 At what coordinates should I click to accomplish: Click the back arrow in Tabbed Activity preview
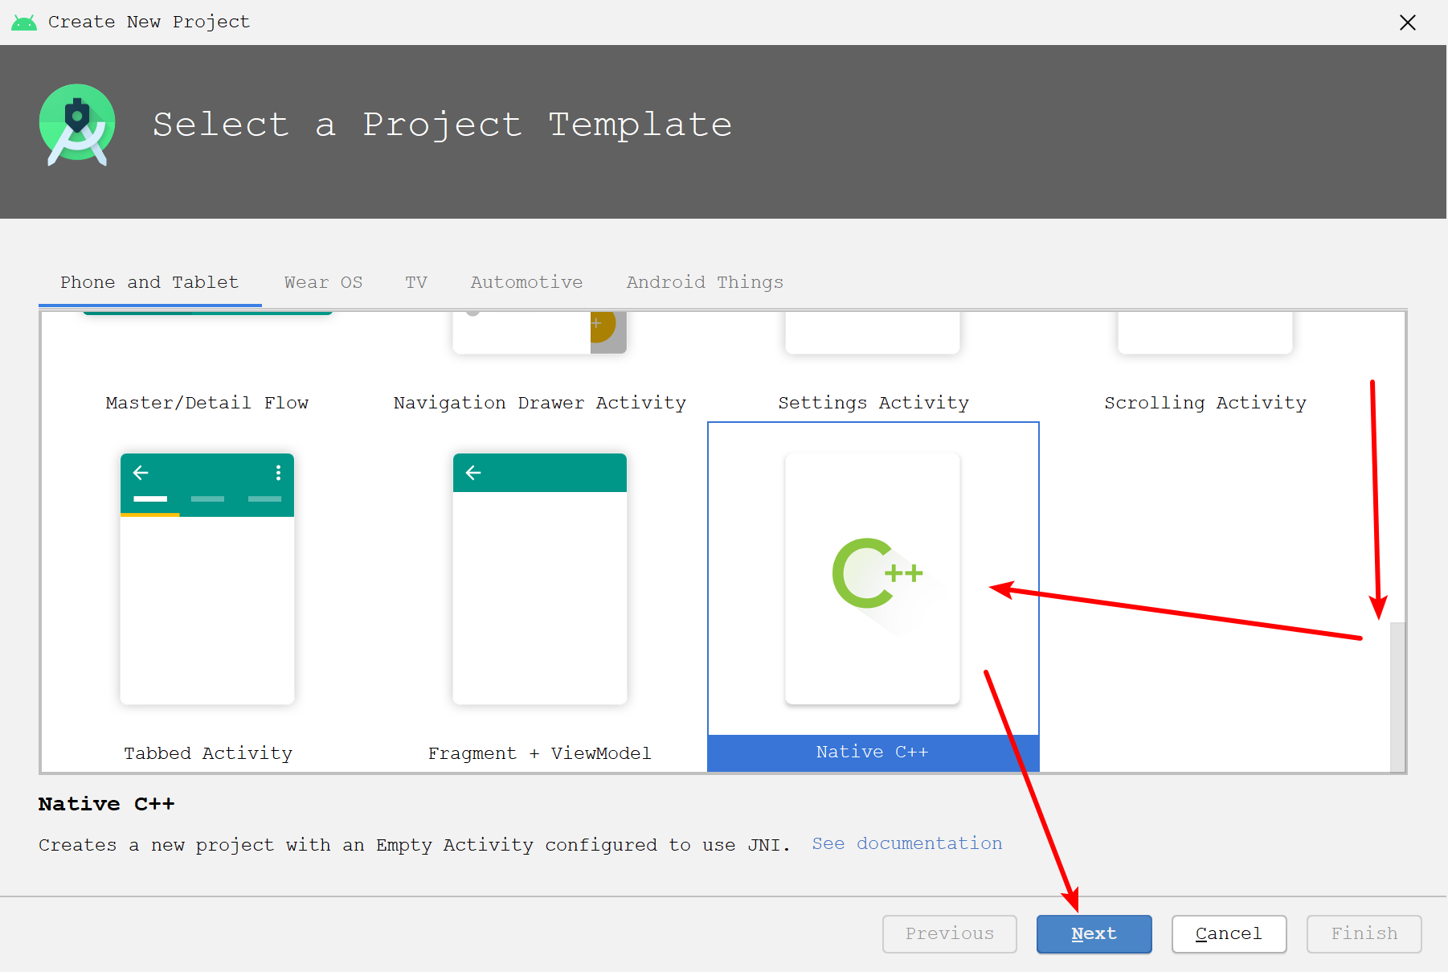tap(141, 473)
